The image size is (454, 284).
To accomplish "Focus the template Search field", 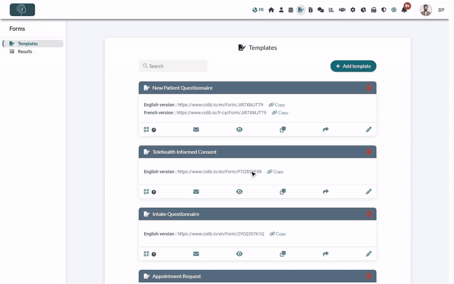I will pos(173,66).
